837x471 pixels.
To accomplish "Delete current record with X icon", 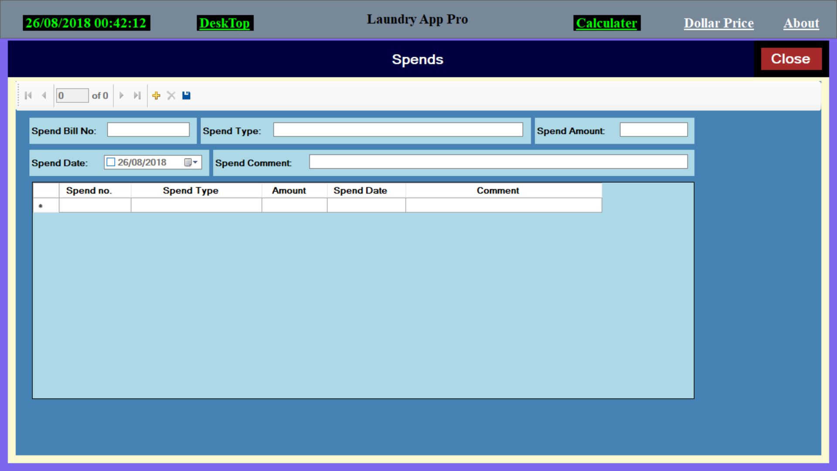I will pyautogui.click(x=171, y=96).
